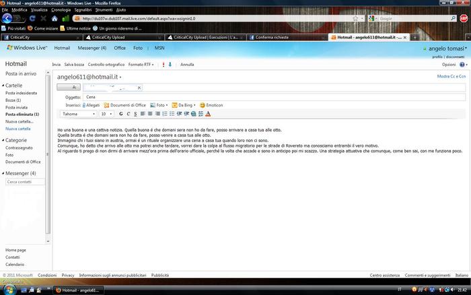The width and height of the screenshot is (471, 295).
Task: Insert a numbered list
Action: [x=165, y=114]
